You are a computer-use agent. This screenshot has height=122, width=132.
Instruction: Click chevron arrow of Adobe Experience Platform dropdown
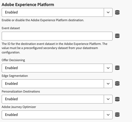click(108, 12)
